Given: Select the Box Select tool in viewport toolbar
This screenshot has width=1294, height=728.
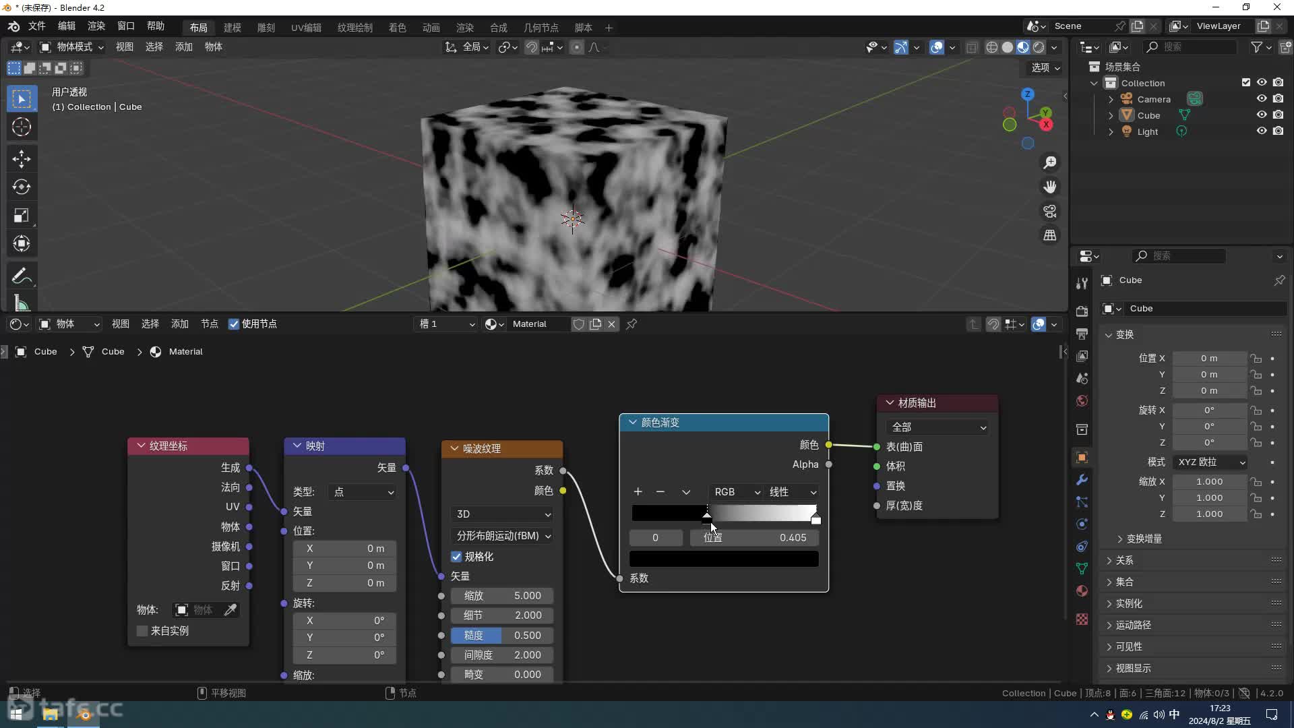Looking at the screenshot, I should point(22,99).
